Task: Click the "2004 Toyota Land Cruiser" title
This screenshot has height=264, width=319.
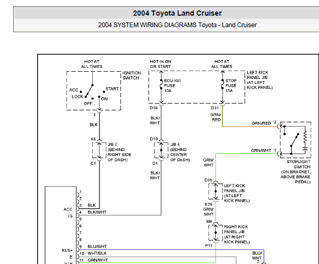Action: click(177, 13)
